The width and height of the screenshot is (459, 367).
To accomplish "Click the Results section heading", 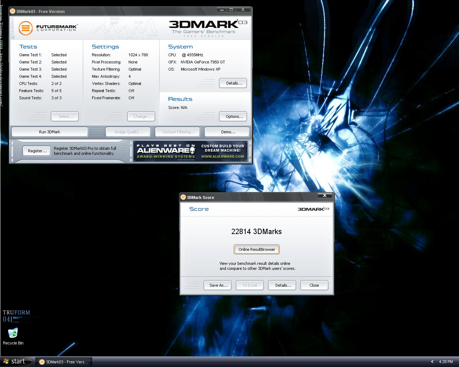I will coord(180,99).
